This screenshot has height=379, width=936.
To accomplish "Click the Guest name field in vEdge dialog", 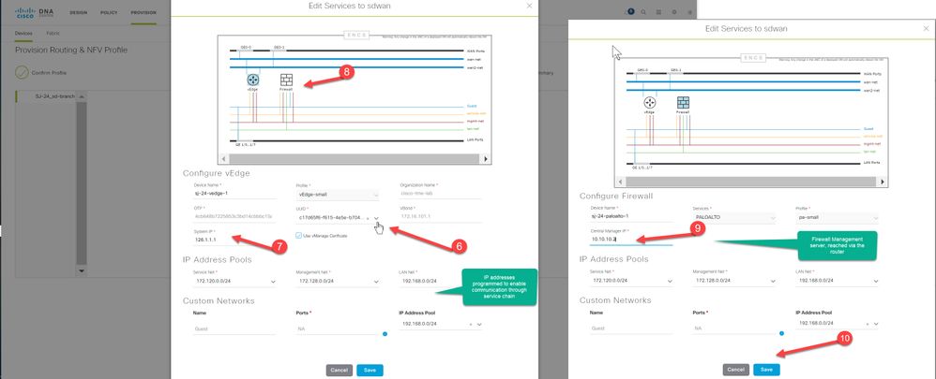I will [x=235, y=329].
